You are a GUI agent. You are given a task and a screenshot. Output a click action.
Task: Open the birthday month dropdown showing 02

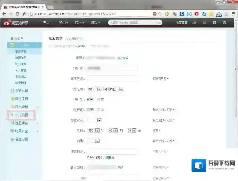tap(113, 131)
